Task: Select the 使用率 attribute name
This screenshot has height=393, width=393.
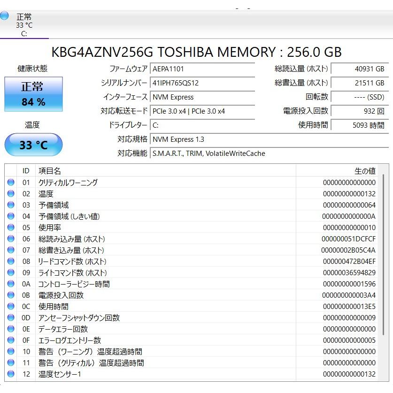Action: pyautogui.click(x=50, y=228)
